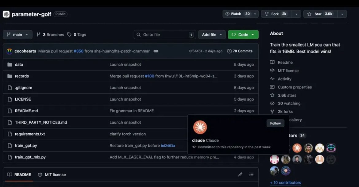
Task: Open the train_gpt_mlx.py file
Action: pos(30,157)
